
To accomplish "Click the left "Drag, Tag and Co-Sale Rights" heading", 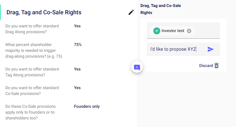I will (44, 12).
